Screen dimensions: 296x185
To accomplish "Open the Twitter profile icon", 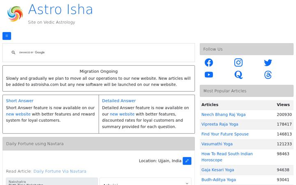I will click(x=268, y=62).
